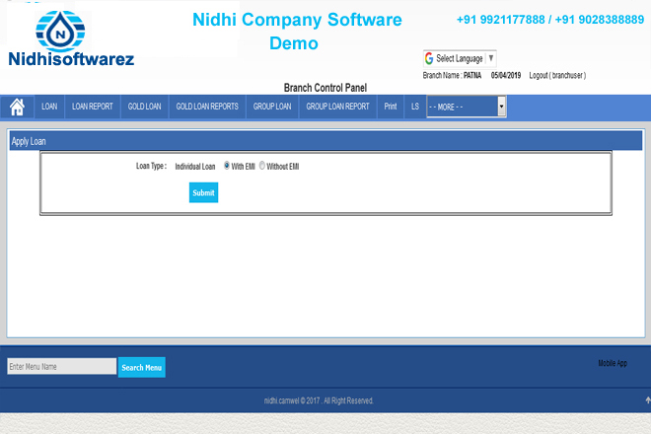Click the branch name PATNA
This screenshot has width=651, height=434.
coord(472,76)
